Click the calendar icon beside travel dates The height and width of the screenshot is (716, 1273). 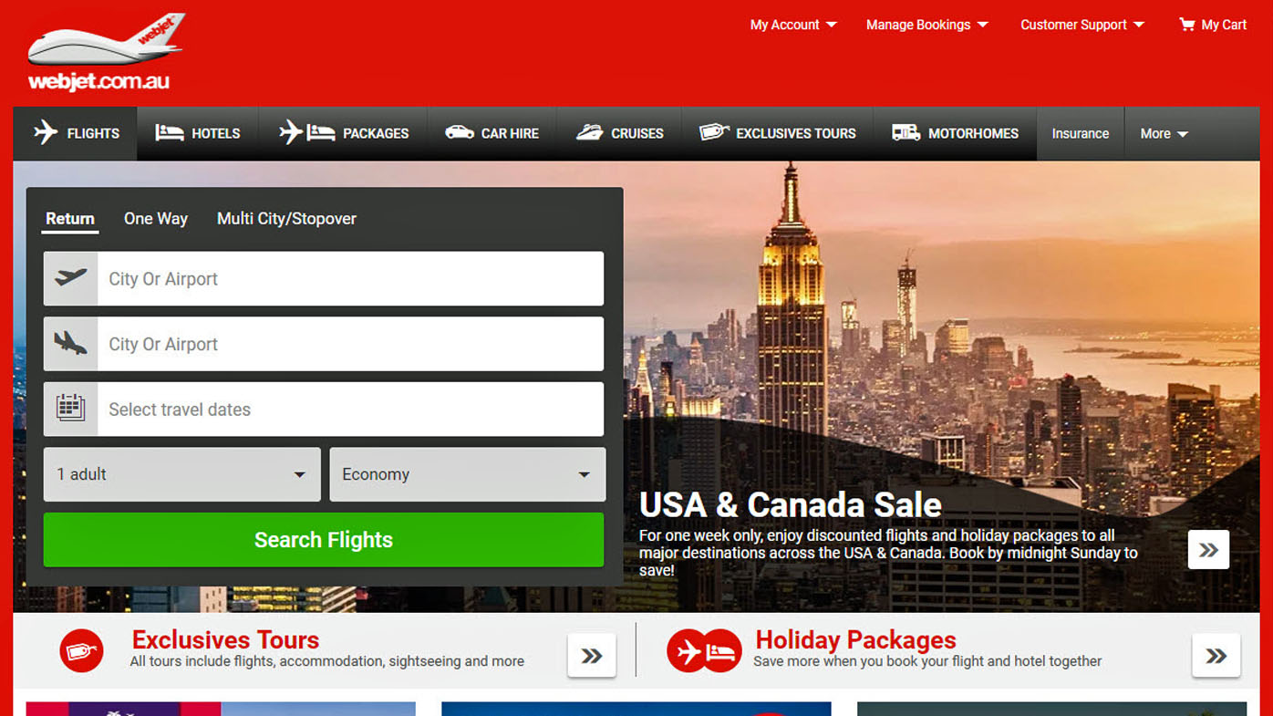click(70, 408)
